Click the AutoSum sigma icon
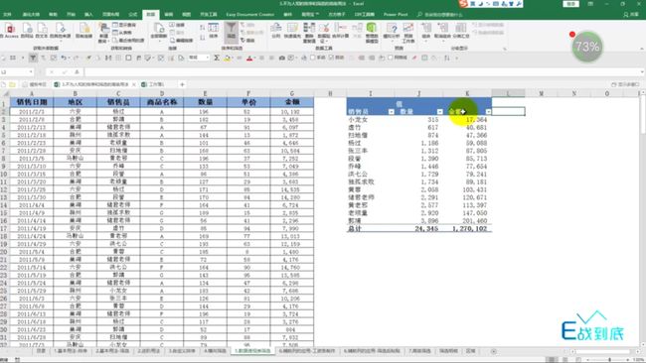This screenshot has width=646, height=363. click(x=217, y=58)
